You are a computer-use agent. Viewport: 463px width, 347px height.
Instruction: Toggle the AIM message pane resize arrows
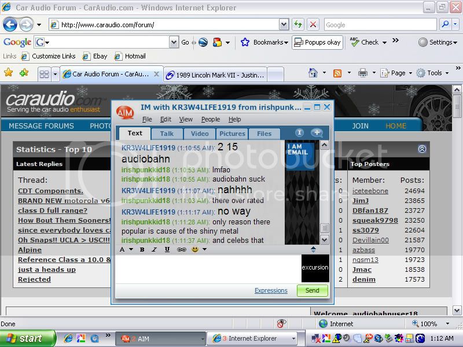313,250
